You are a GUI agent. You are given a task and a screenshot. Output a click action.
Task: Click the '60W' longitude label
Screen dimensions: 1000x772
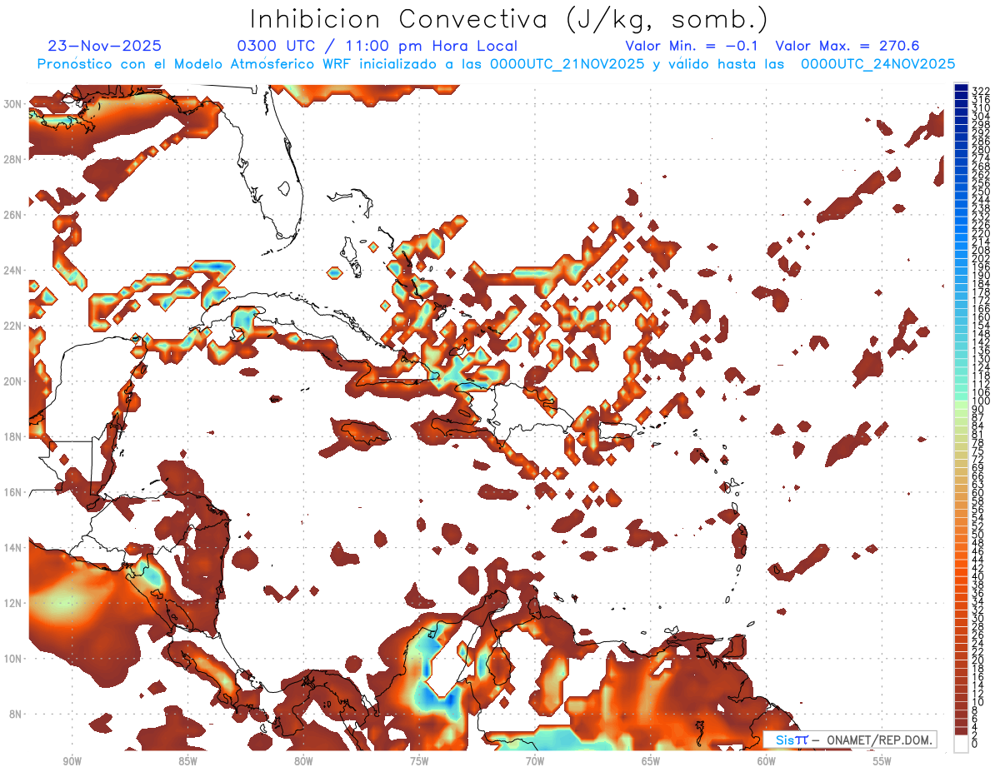(767, 760)
